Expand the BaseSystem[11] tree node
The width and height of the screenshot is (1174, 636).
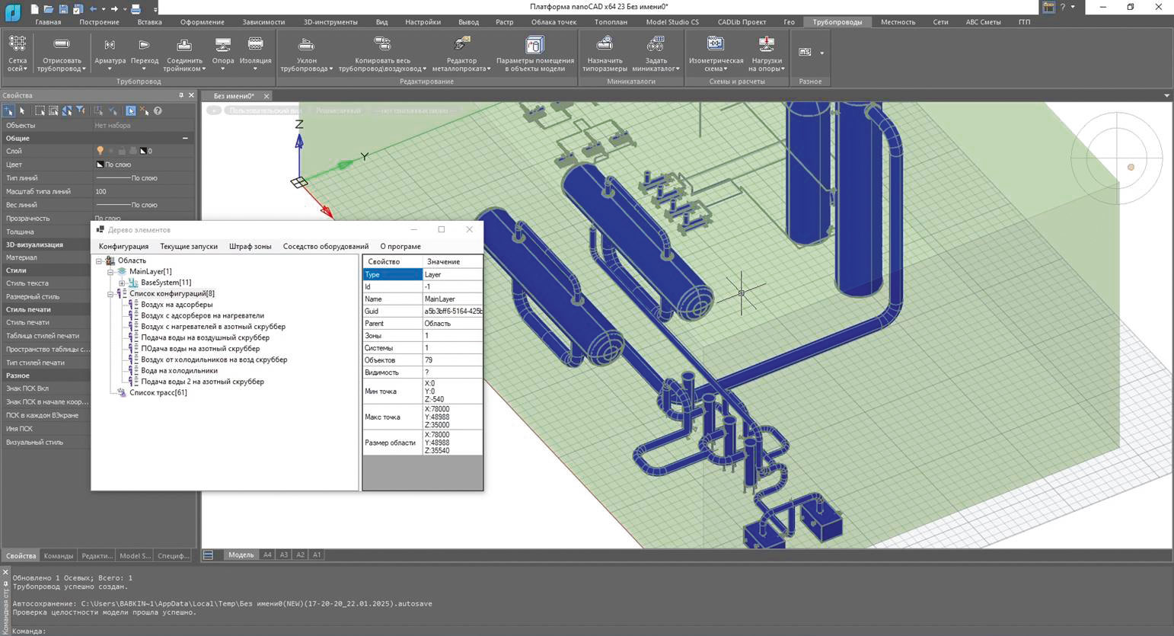pos(122,283)
